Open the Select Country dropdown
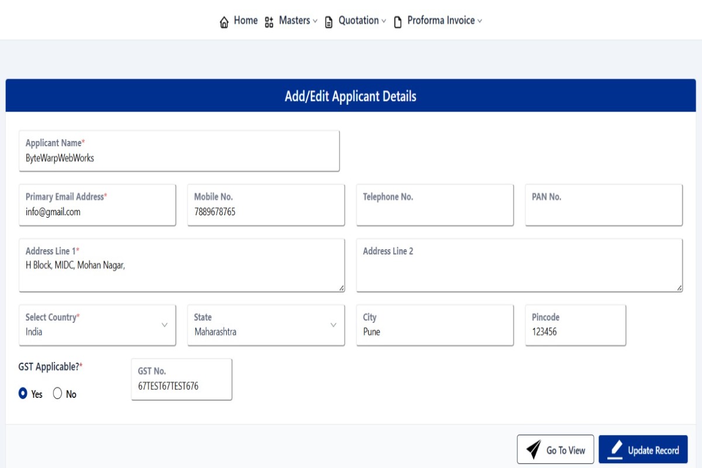The image size is (702, 468). coord(97,325)
